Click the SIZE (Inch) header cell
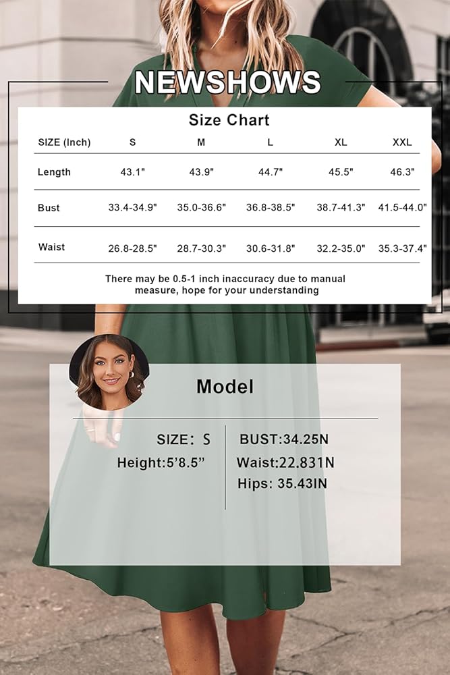Viewport: 450px width, 675px height. pos(64,142)
